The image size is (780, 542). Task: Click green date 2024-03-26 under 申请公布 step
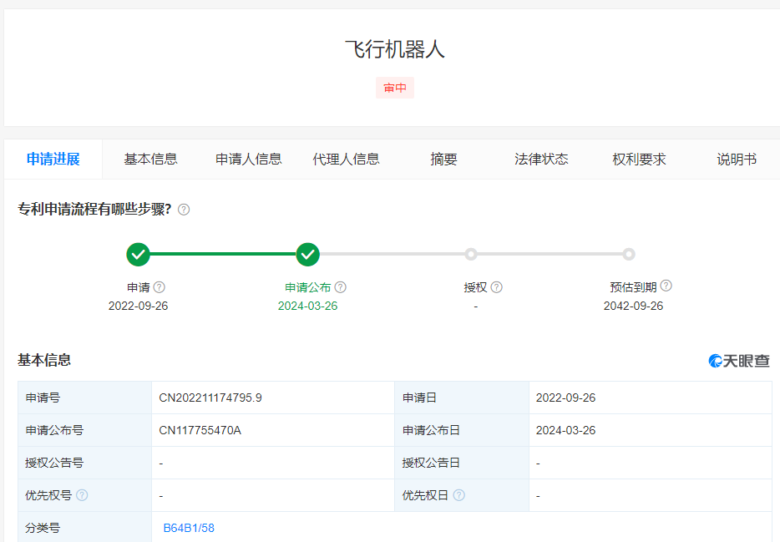[x=308, y=306]
